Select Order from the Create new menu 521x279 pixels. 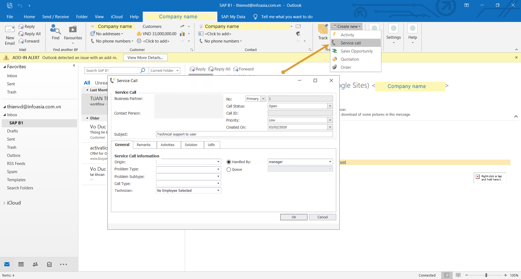(x=356, y=67)
